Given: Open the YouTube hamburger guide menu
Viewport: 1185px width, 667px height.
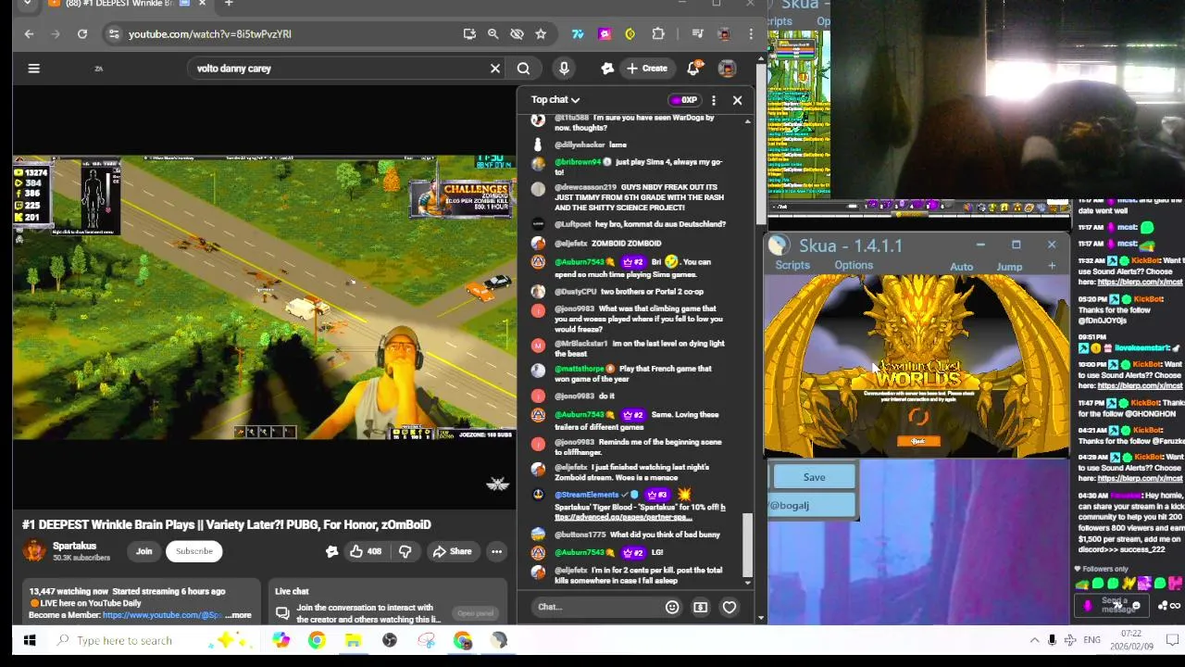Looking at the screenshot, I should coord(33,68).
